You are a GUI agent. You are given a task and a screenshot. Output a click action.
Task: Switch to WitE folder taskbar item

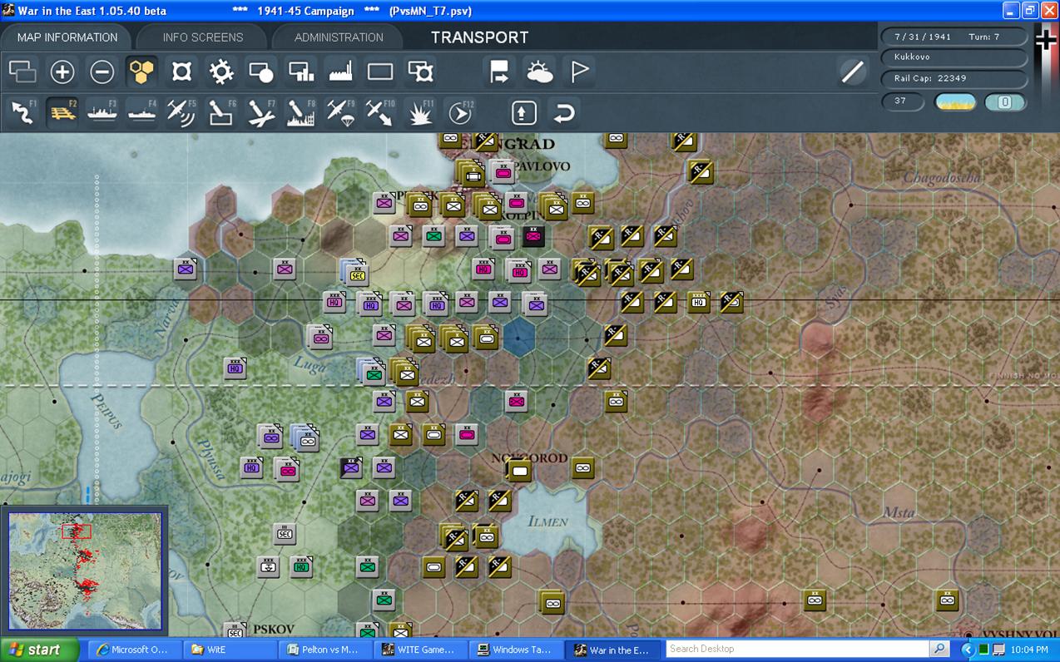click(x=228, y=650)
